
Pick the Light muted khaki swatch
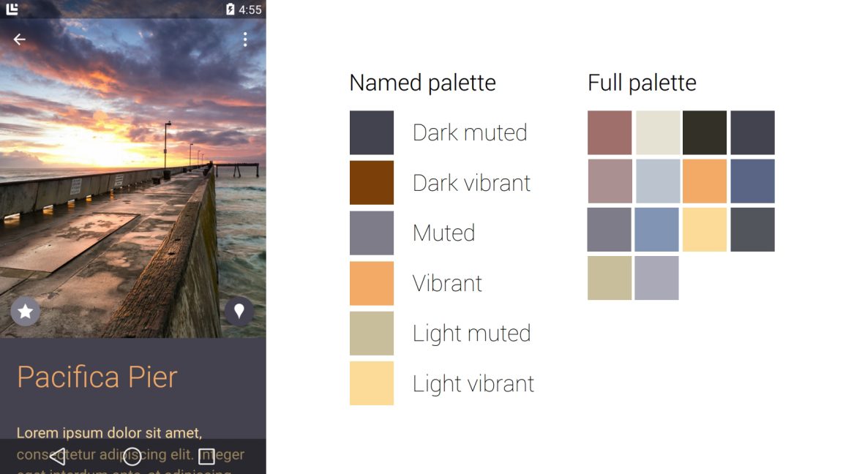[372, 333]
